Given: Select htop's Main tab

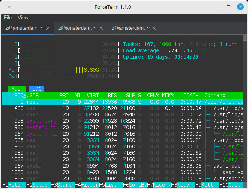Looking at the screenshot, I should 18,89.
